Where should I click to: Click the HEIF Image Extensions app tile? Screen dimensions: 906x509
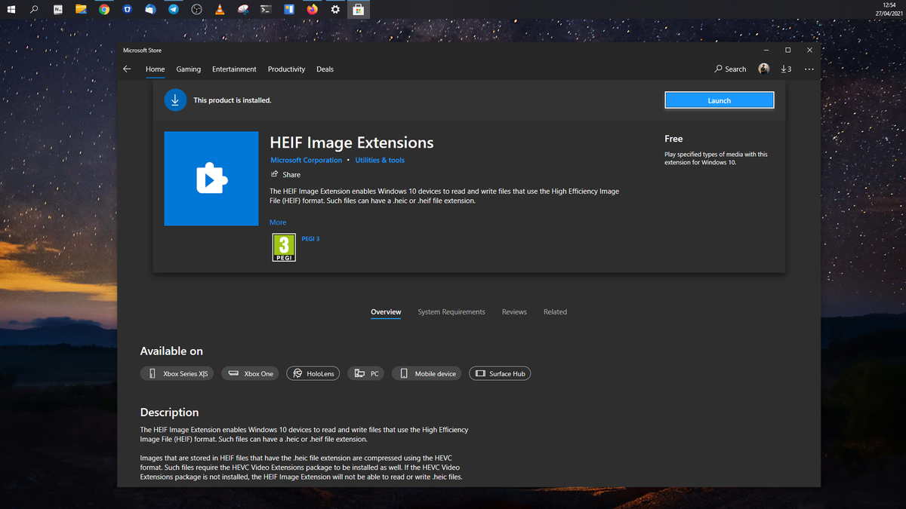click(x=211, y=179)
